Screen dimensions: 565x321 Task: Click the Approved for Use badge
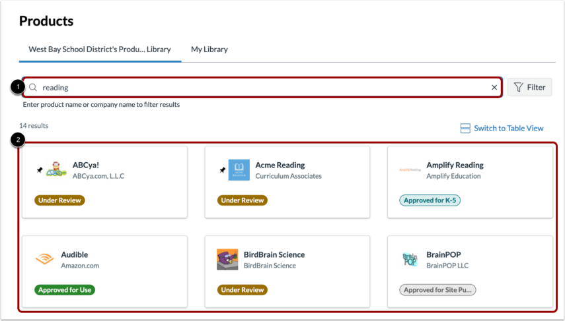[x=65, y=290]
